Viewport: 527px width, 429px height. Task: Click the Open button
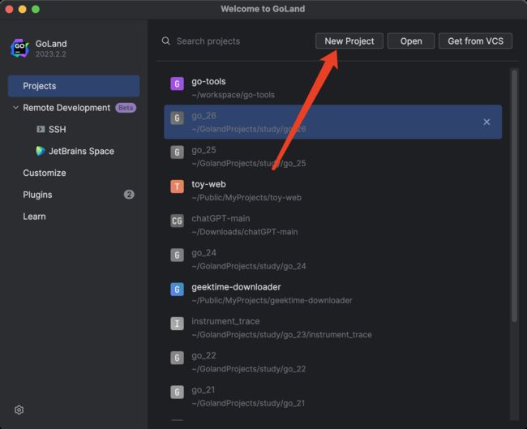pyautogui.click(x=411, y=41)
